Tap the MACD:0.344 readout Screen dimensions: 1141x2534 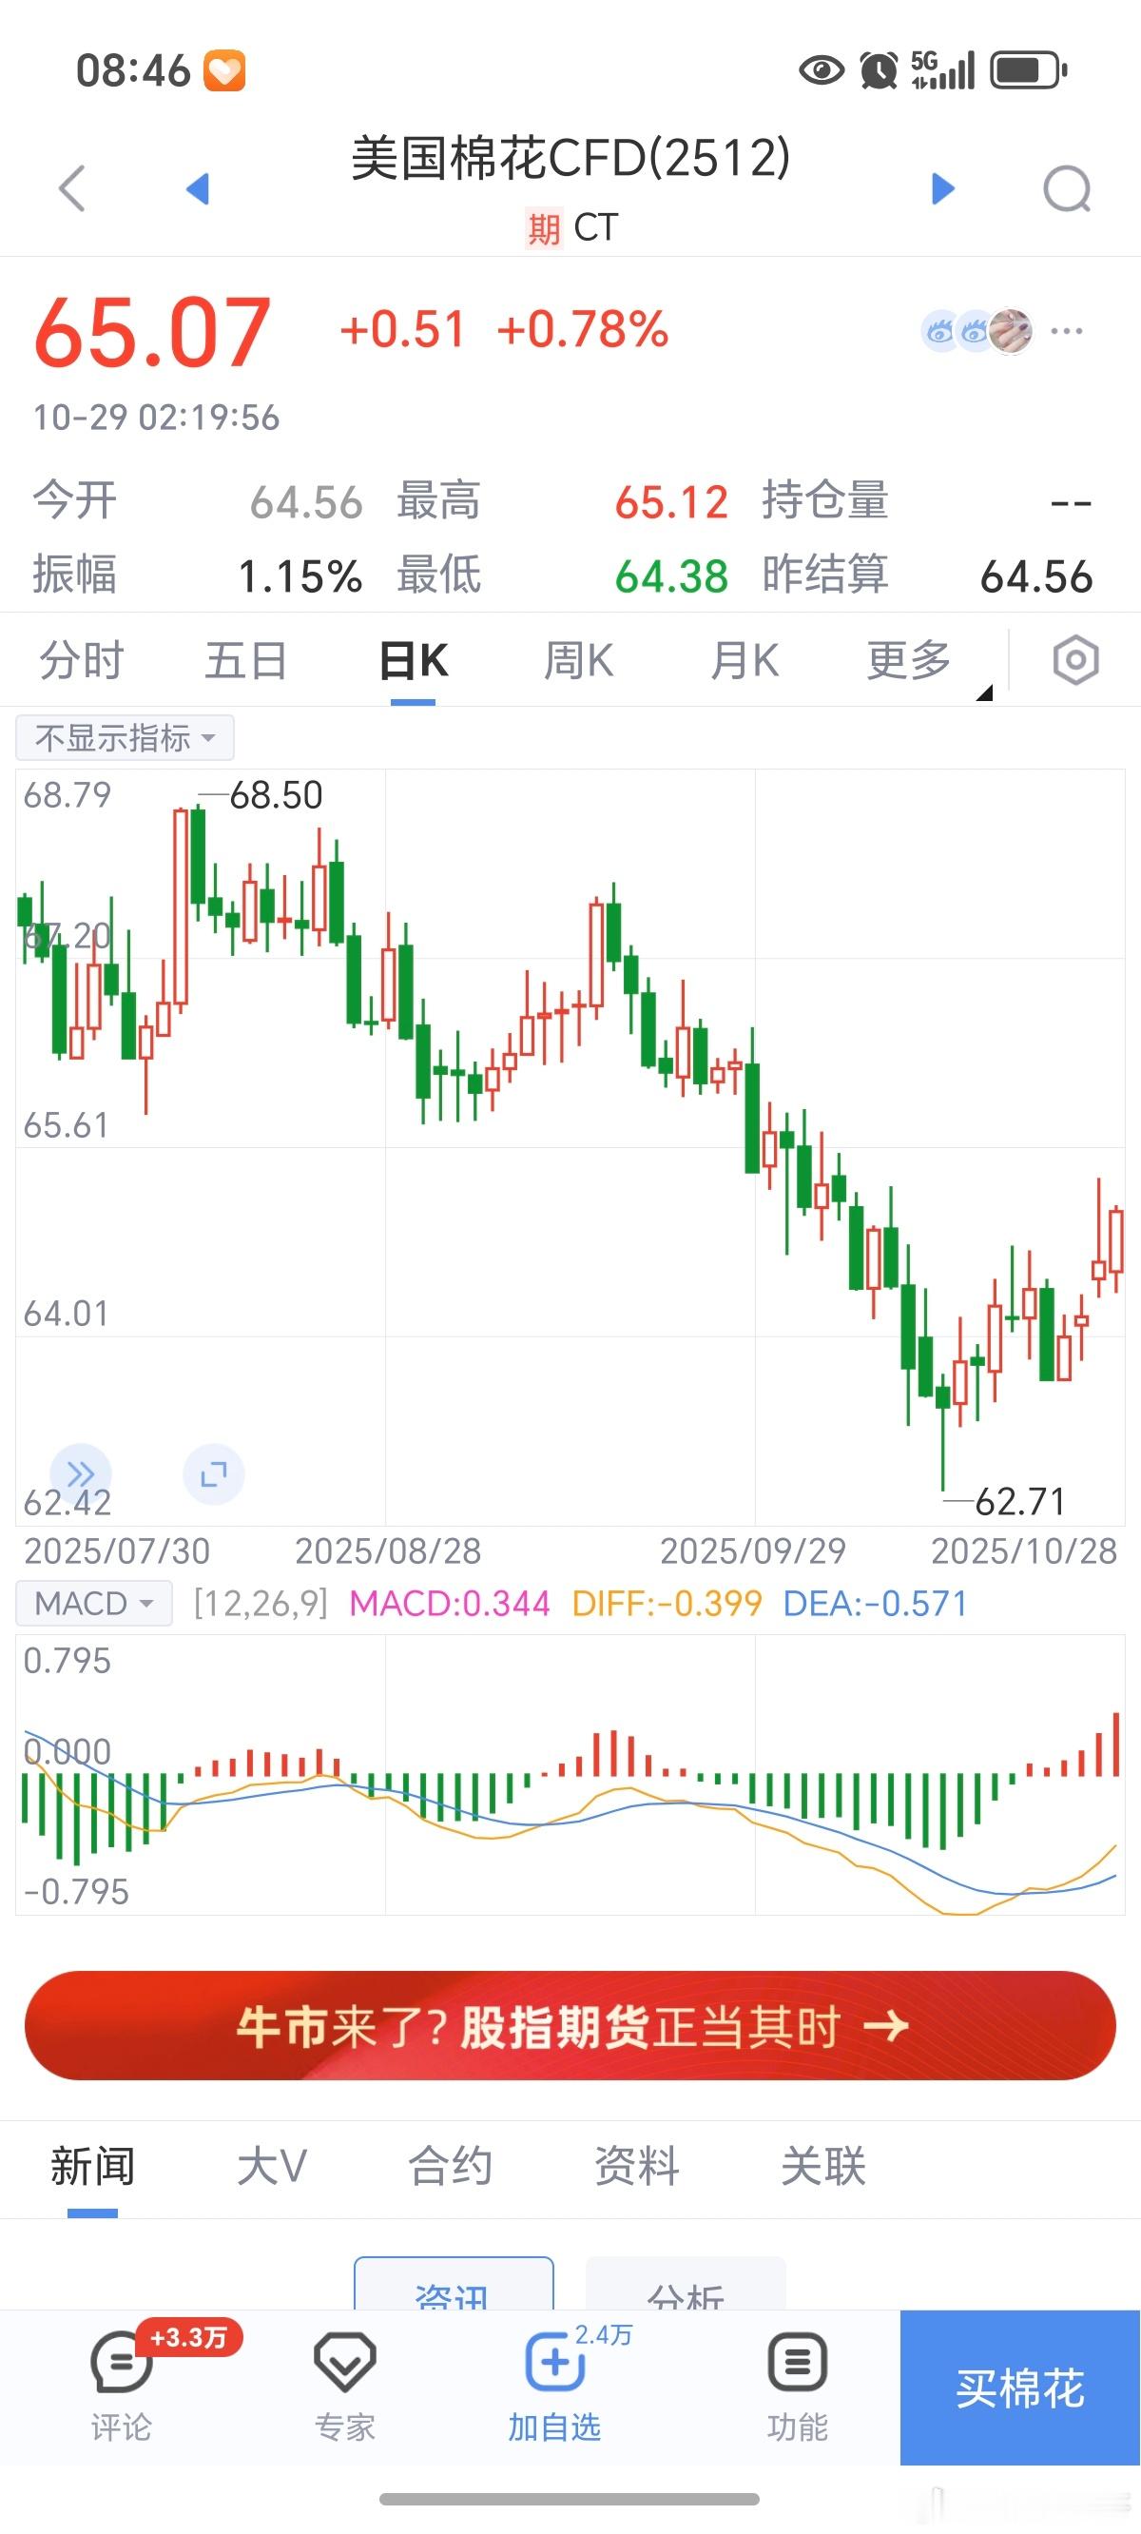pos(450,1604)
